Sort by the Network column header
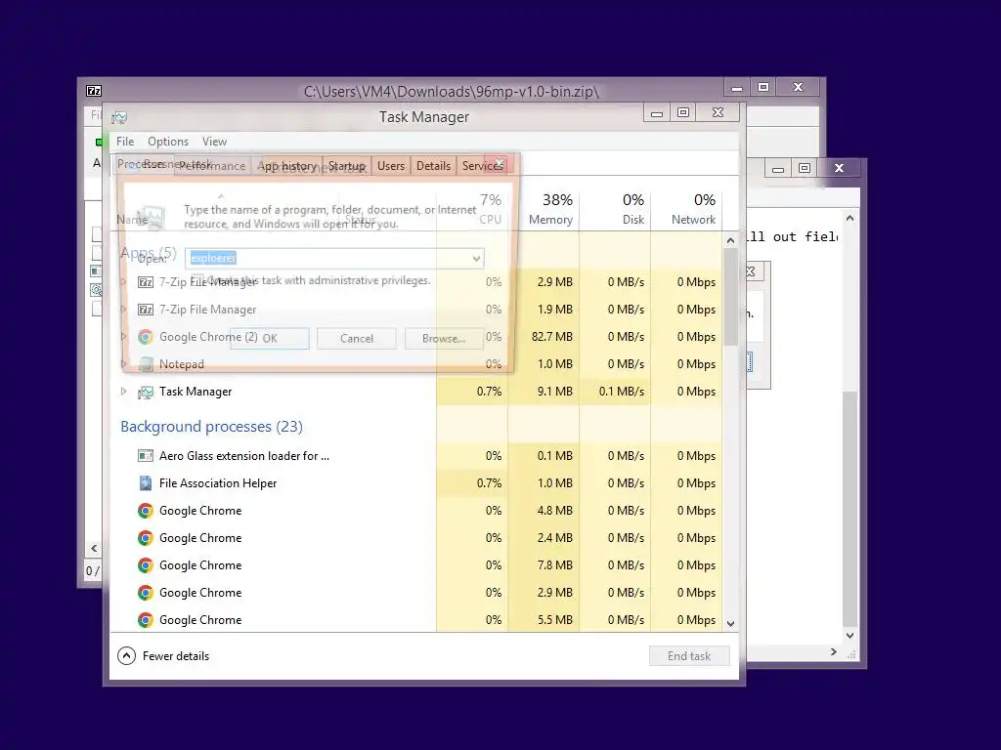The image size is (1001, 750). pyautogui.click(x=687, y=209)
